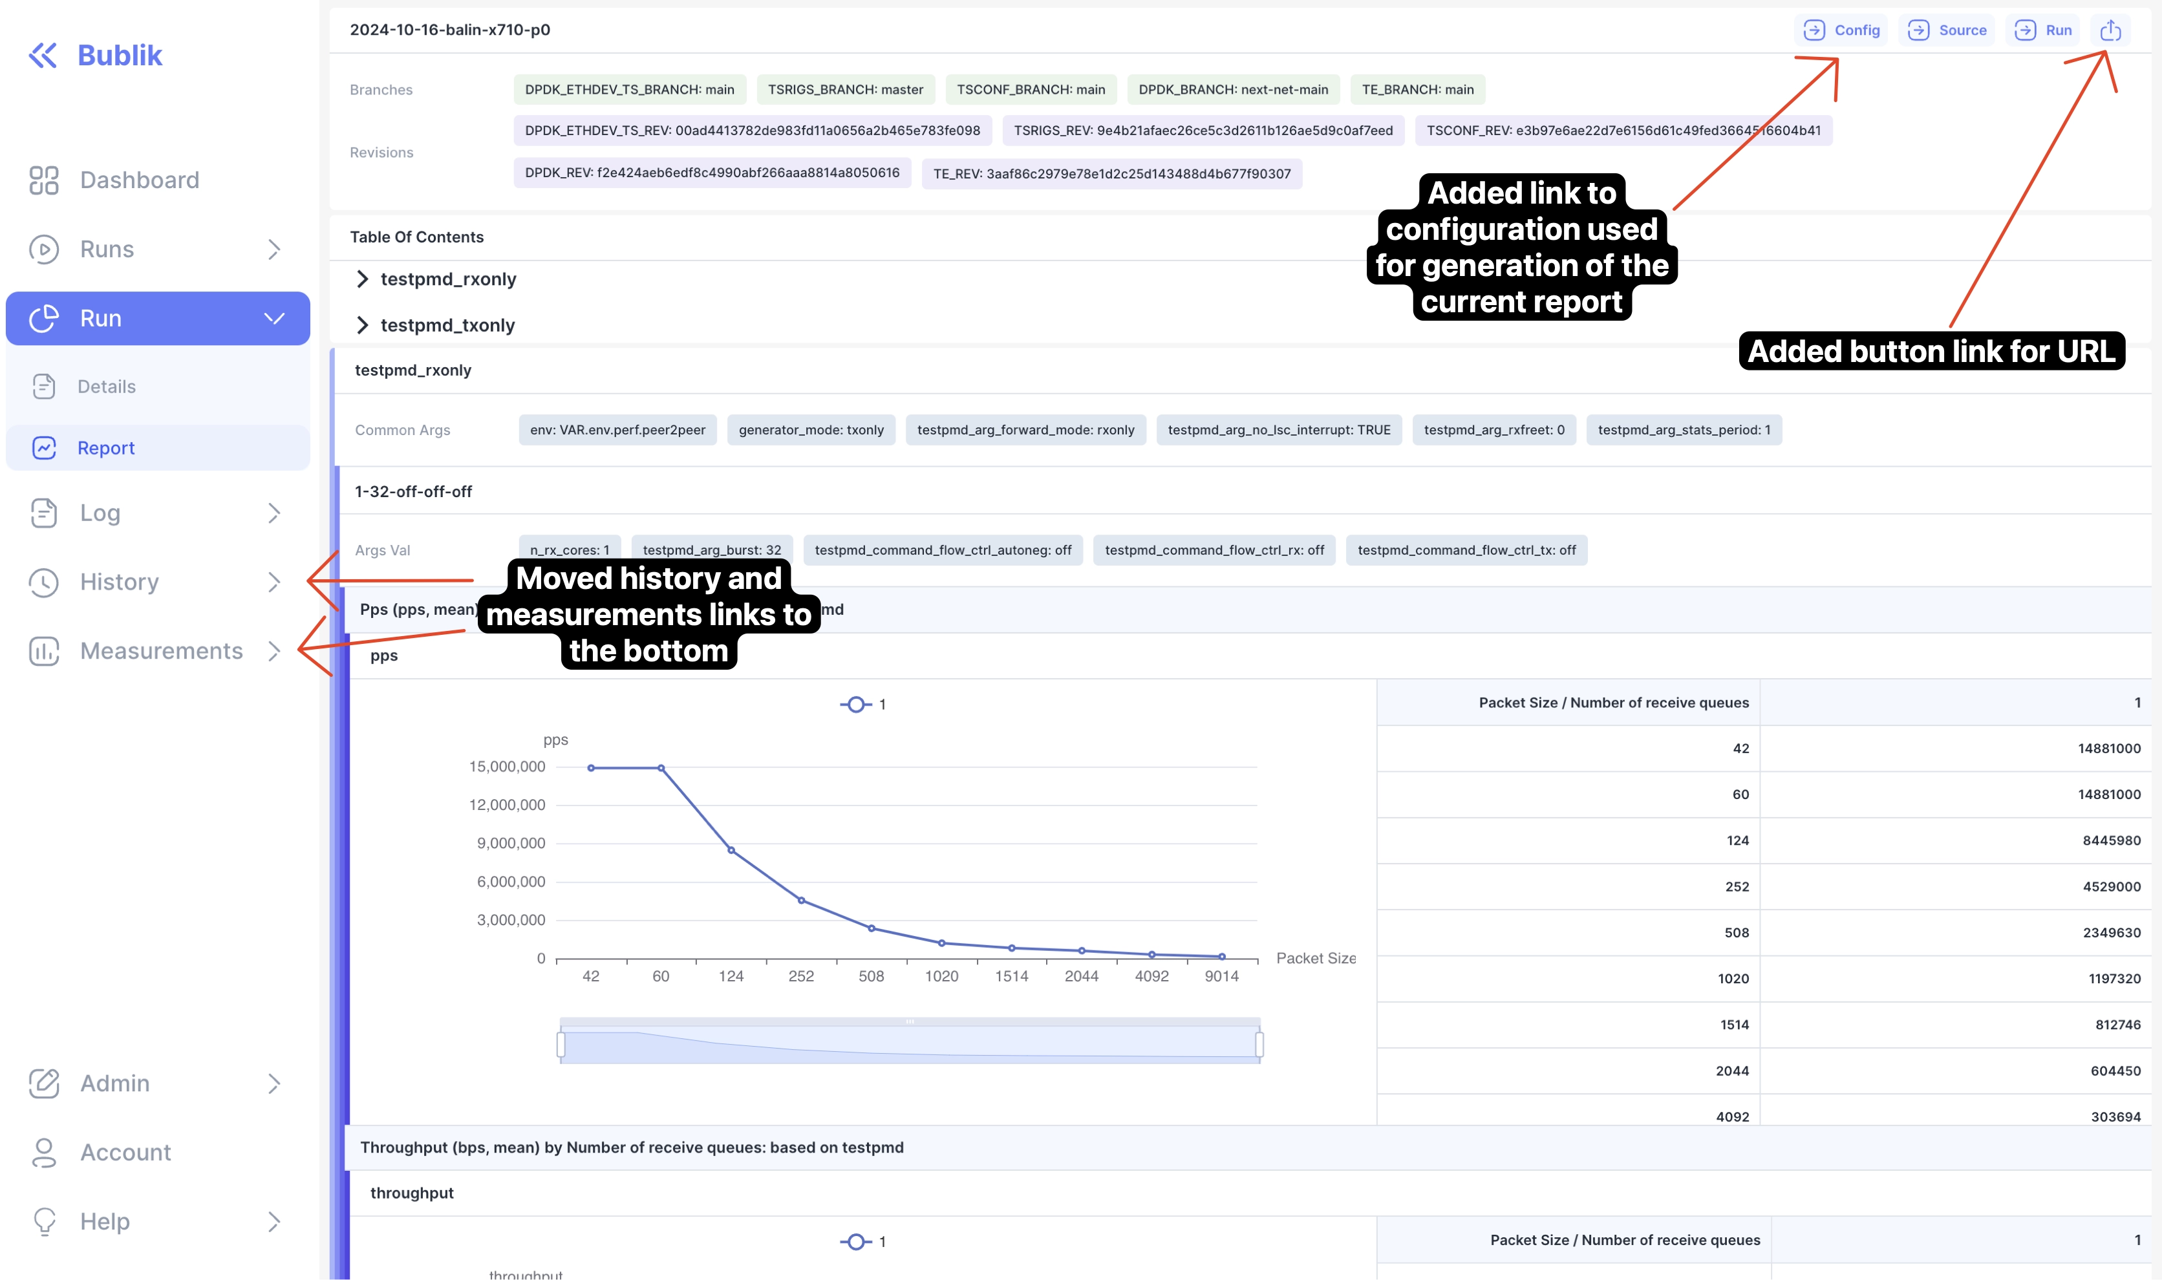Open the Config link button

(x=1841, y=30)
